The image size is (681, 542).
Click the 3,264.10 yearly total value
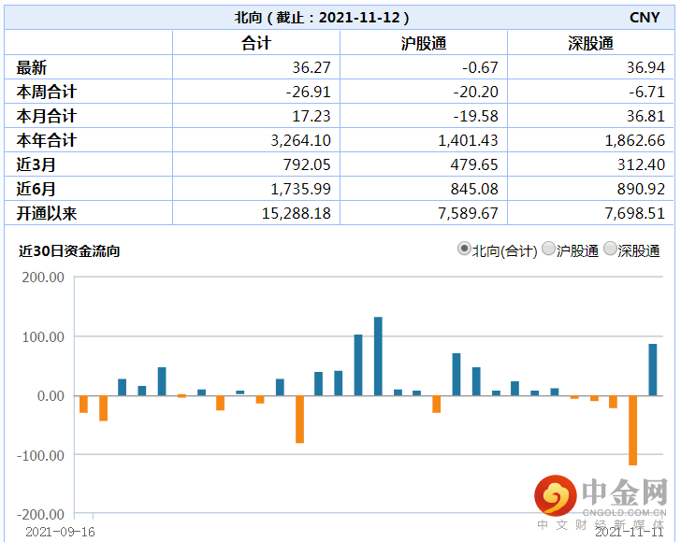point(300,140)
